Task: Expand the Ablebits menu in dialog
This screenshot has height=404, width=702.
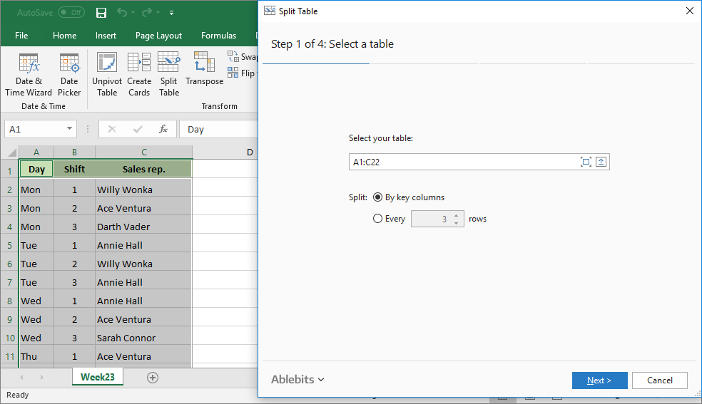Action: click(297, 380)
